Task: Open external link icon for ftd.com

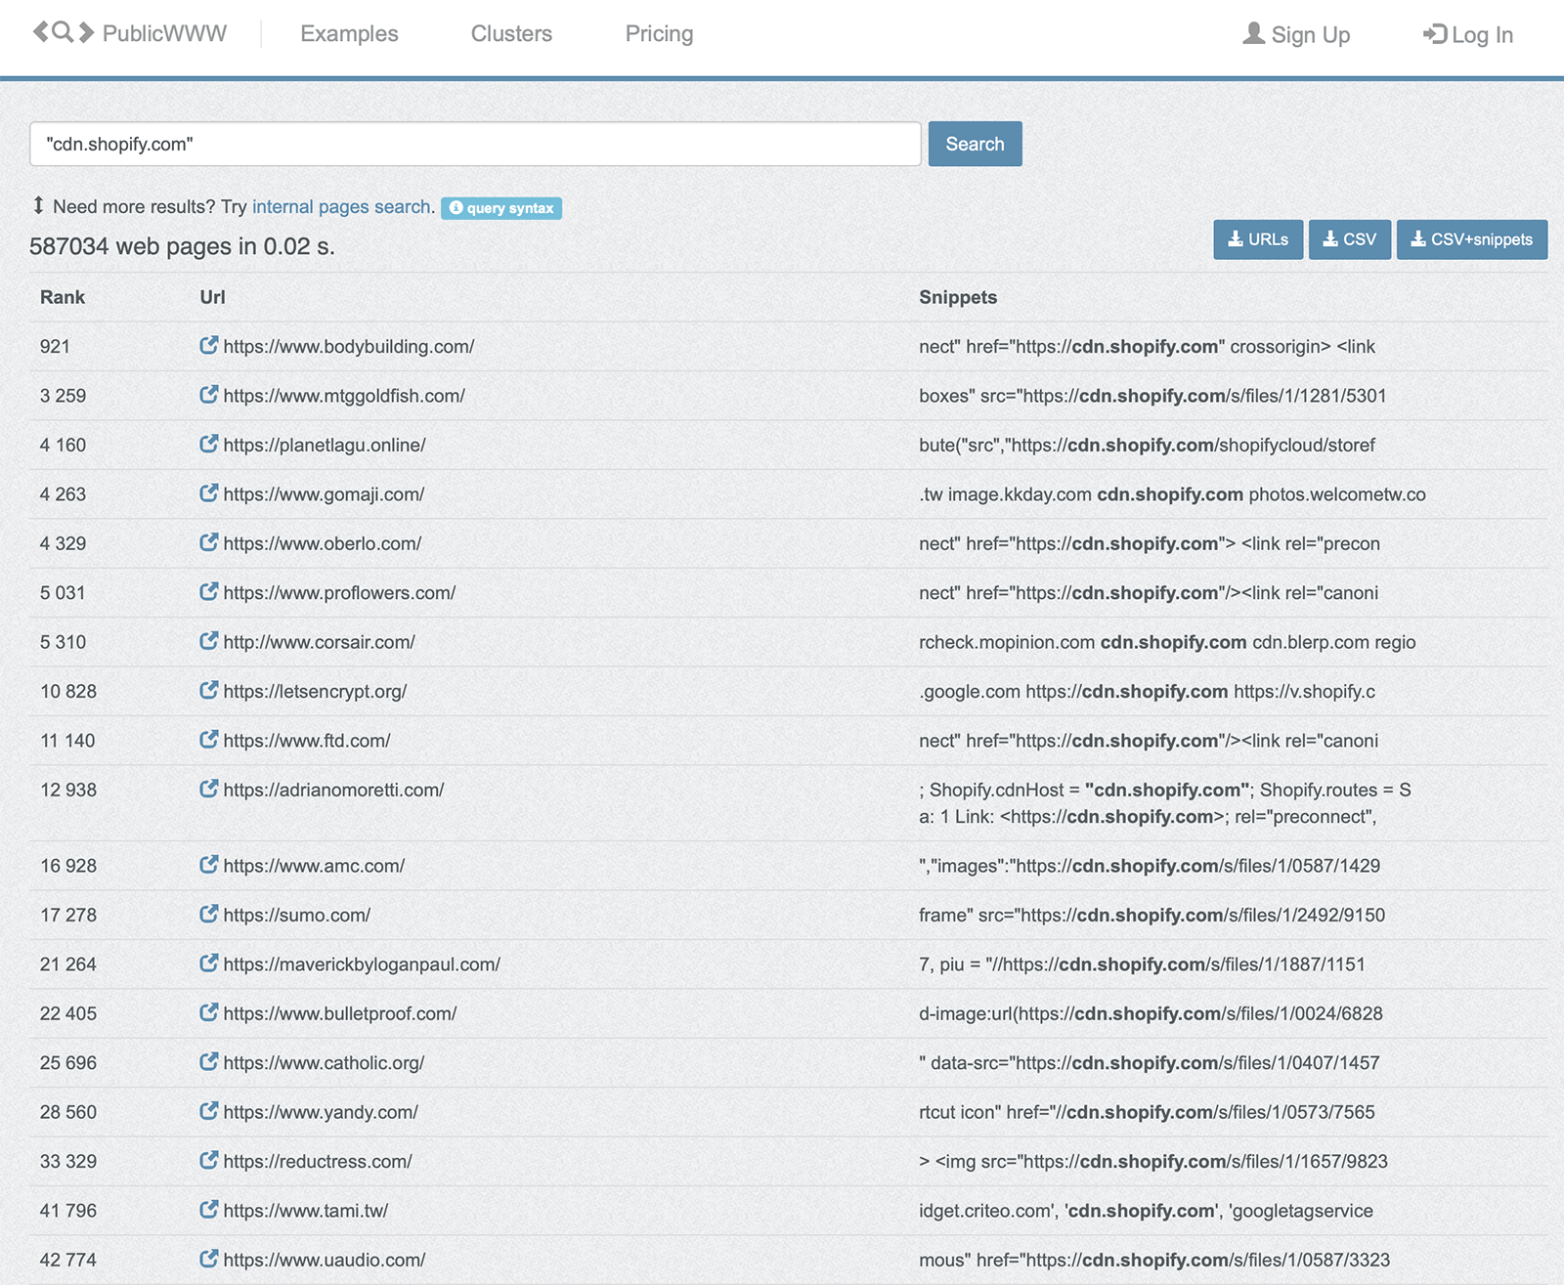Action: [x=208, y=740]
